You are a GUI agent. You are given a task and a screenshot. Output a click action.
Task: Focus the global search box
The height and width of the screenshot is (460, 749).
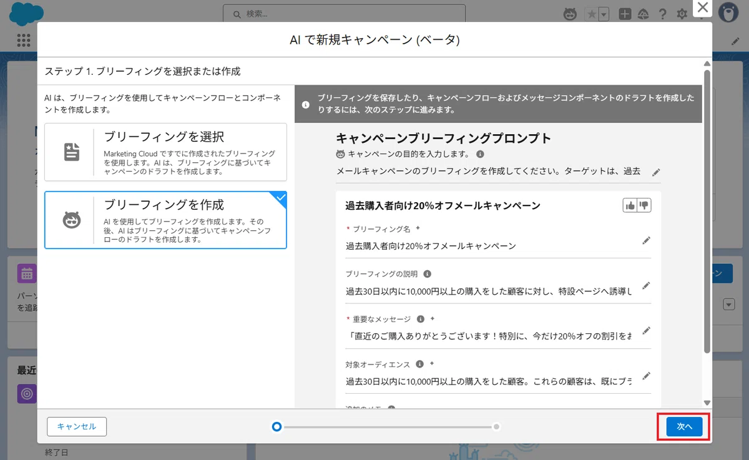pos(344,14)
